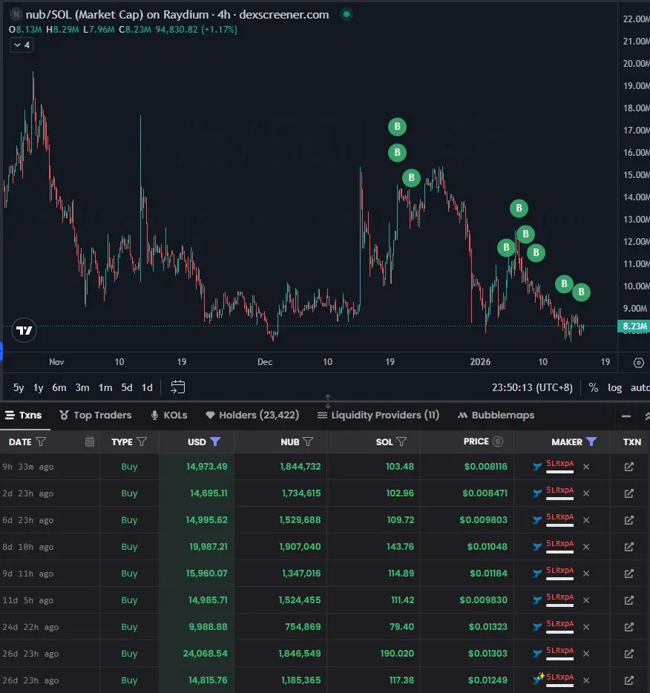Screen dimensions: 650x693
Task: Click sparkle bird icon on 14,815.76 row
Action: pos(538,678)
